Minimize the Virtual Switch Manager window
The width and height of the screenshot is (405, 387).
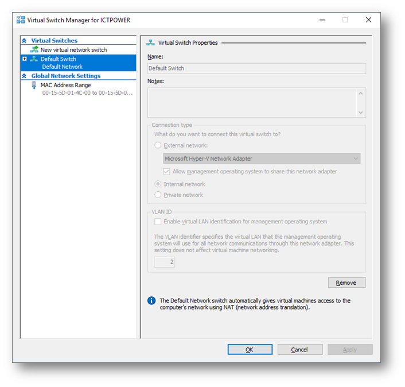[x=322, y=20]
